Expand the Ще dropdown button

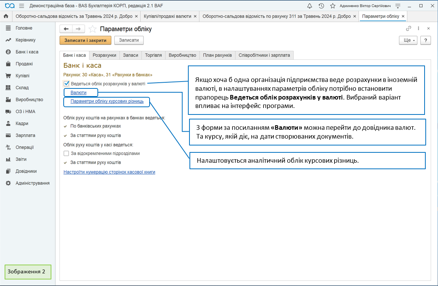tap(408, 40)
